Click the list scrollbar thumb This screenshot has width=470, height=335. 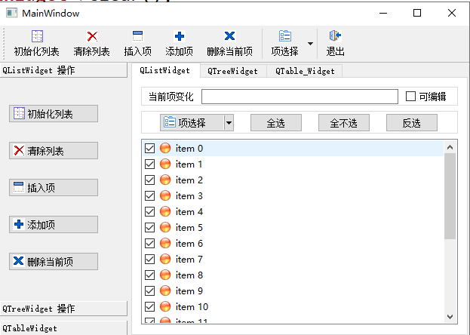[x=450, y=196]
